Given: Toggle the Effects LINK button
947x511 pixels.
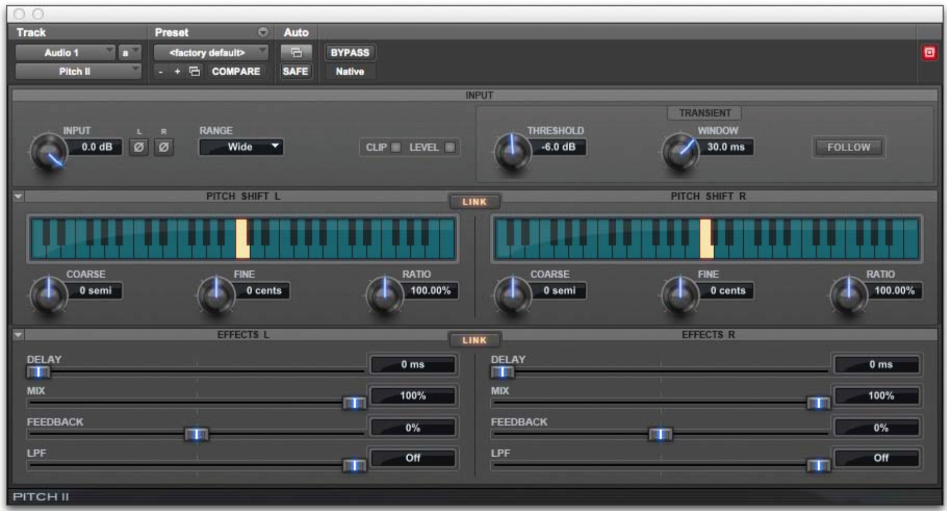Looking at the screenshot, I should click(475, 340).
